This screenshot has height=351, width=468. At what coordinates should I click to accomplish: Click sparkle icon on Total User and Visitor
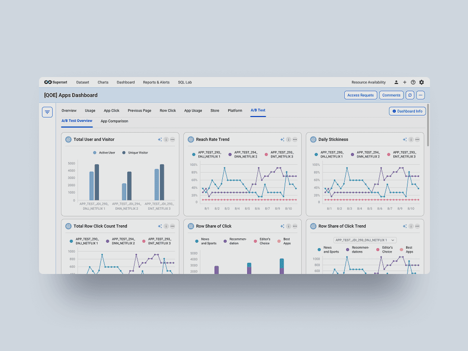pos(160,139)
